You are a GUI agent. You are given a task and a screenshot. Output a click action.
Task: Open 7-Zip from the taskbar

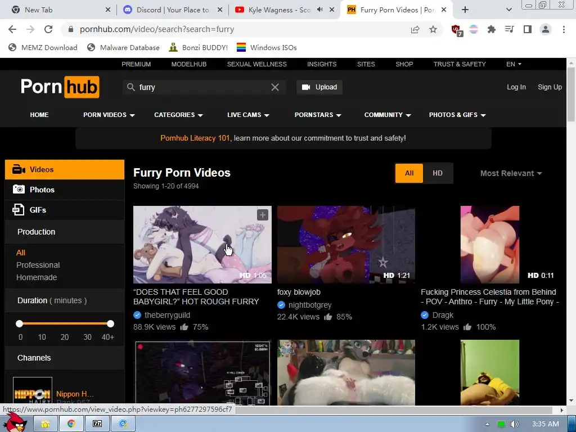point(97,424)
